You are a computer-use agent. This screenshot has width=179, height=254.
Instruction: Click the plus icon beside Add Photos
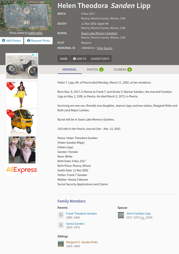tap(4, 40)
